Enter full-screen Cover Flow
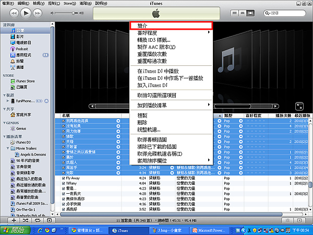This screenshot has height=235, width=313. click(299, 107)
